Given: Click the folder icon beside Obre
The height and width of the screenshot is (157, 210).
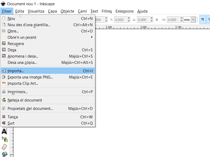Looking at the screenshot, I should coord(4,31).
